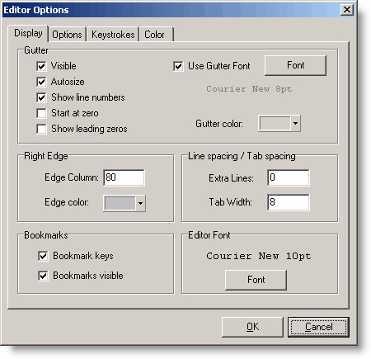Disable Show line numbers
This screenshot has width=371, height=359.
(x=41, y=97)
